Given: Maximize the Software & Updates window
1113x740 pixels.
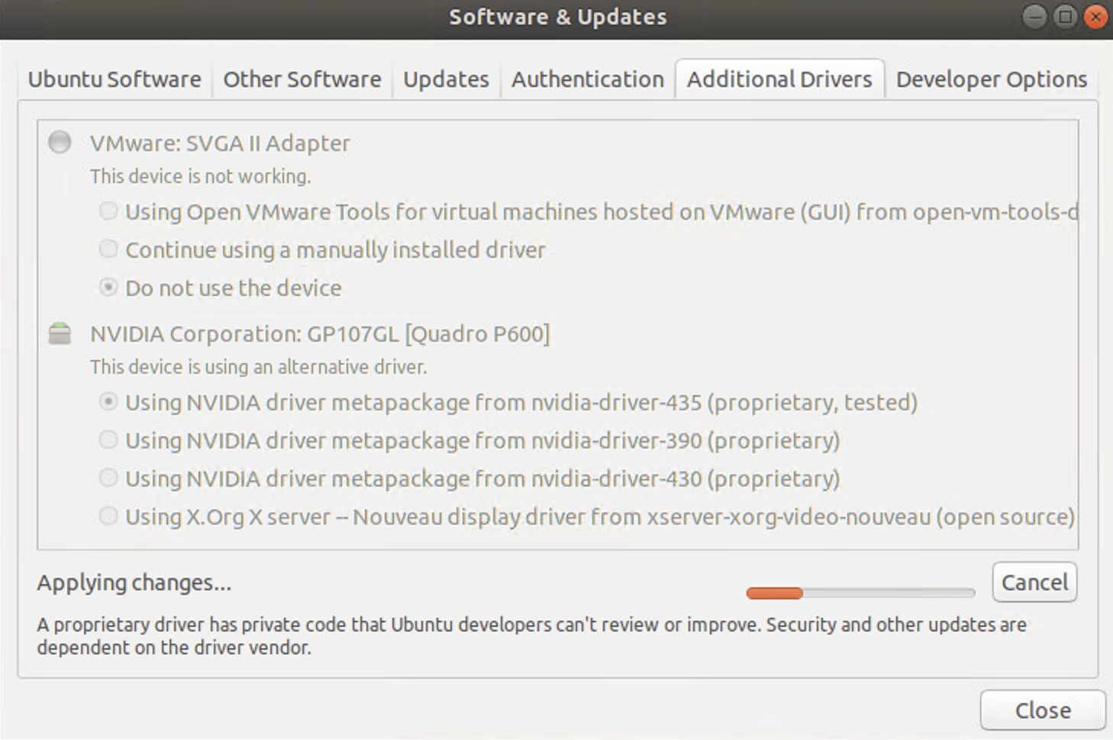Looking at the screenshot, I should (1065, 17).
